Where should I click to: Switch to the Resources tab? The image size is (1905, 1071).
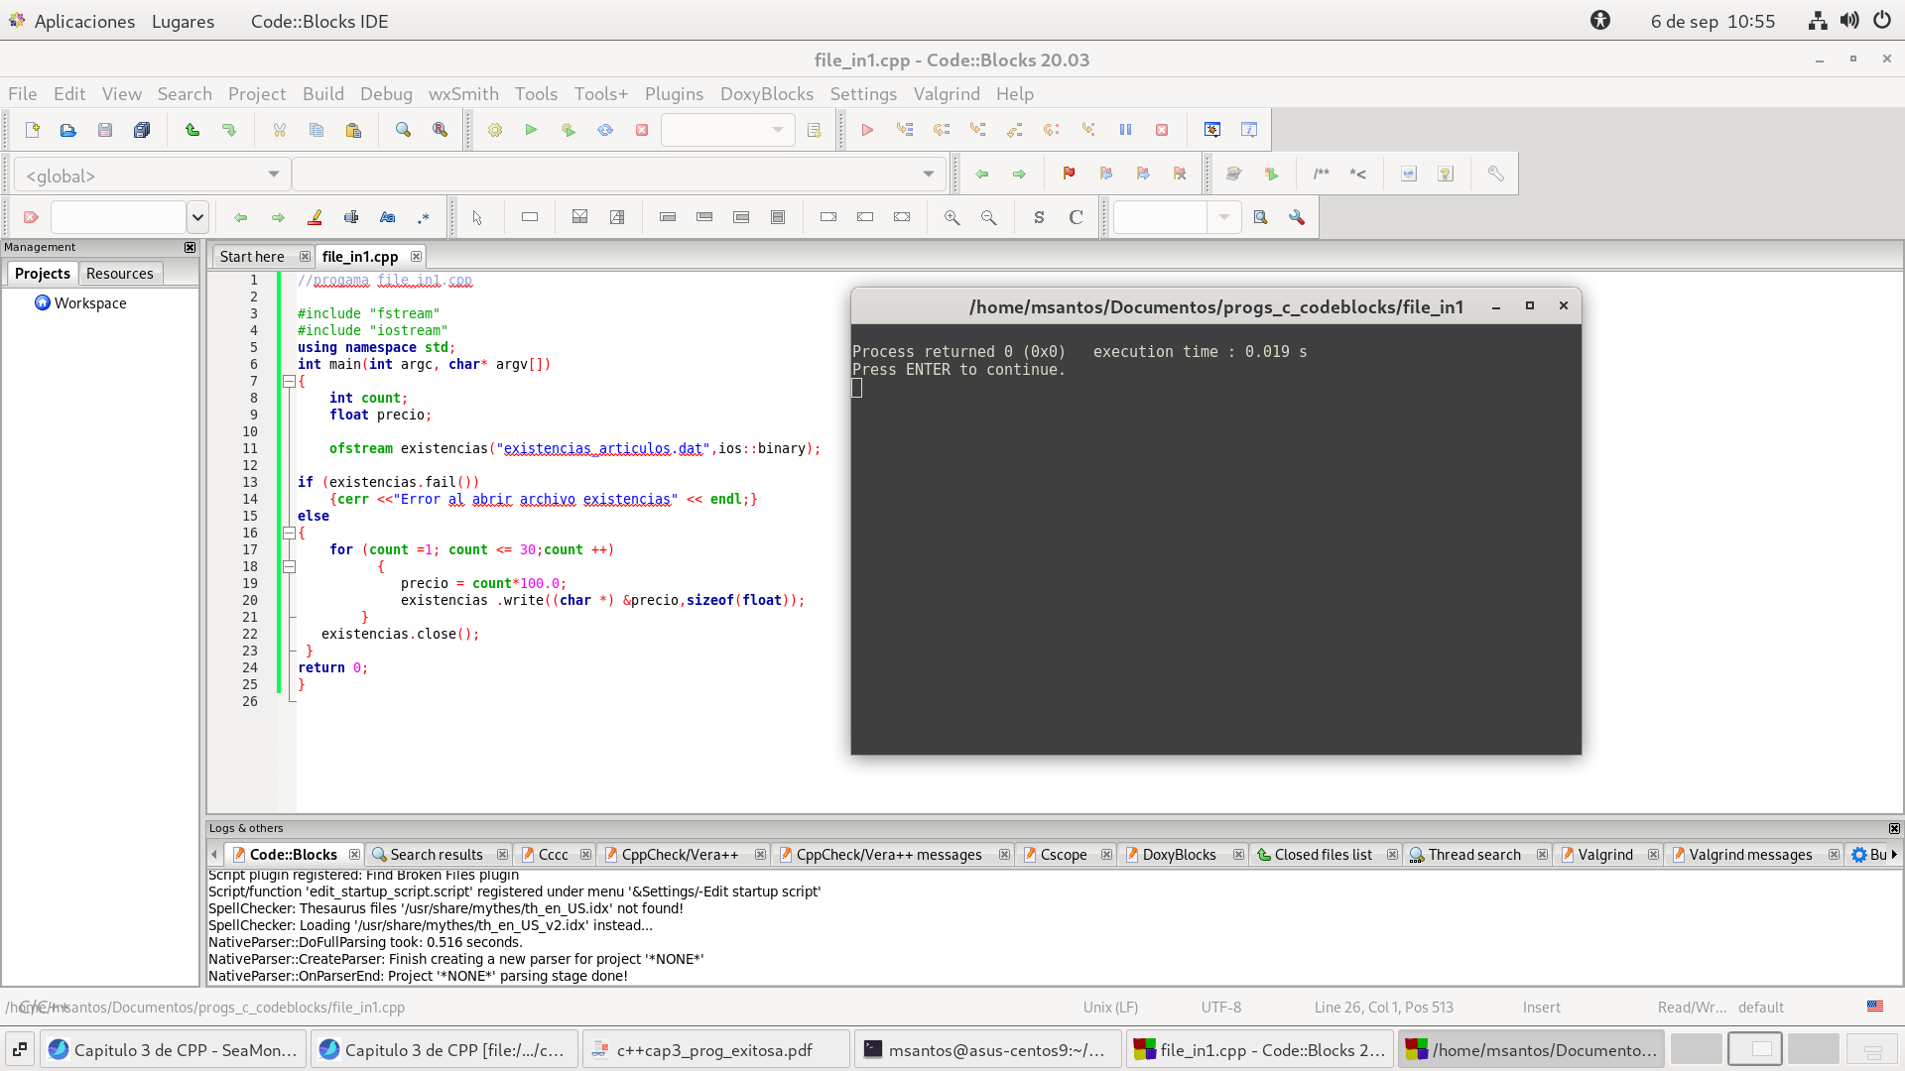coord(119,273)
